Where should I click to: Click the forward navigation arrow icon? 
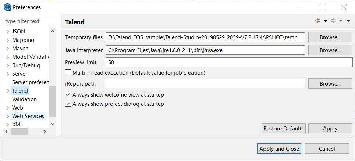[x=333, y=21]
